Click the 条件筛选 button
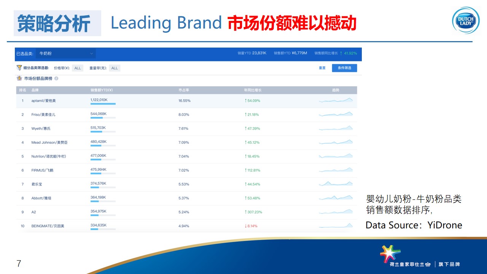The image size is (487, 274). click(344, 68)
